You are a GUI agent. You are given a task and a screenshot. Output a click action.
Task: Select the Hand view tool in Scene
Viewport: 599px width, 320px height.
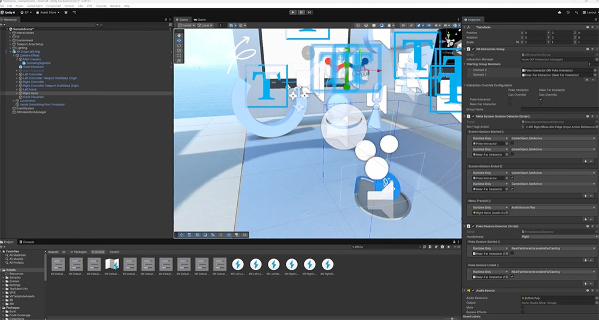[179, 35]
